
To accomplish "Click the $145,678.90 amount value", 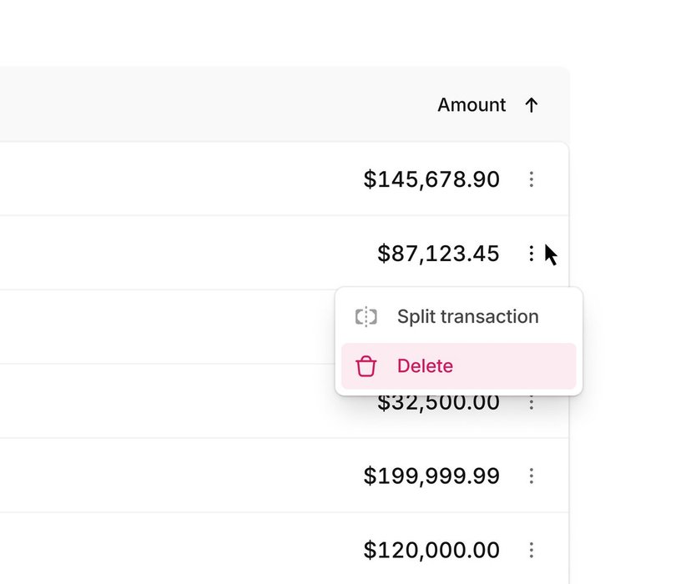I will pos(431,179).
